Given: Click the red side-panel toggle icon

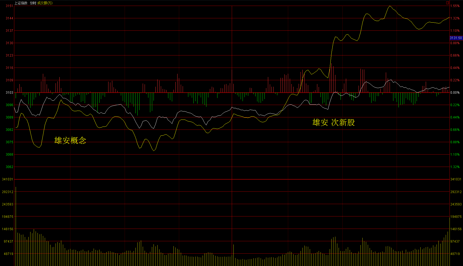Looking at the screenshot, I should click(447, 3).
